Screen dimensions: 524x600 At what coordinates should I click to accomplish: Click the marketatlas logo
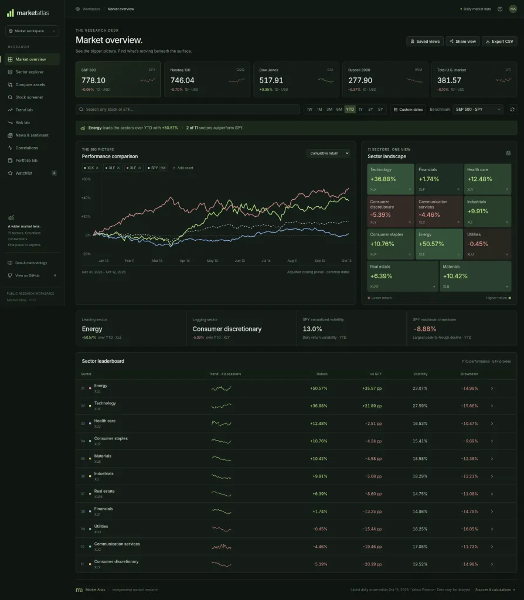[28, 13]
